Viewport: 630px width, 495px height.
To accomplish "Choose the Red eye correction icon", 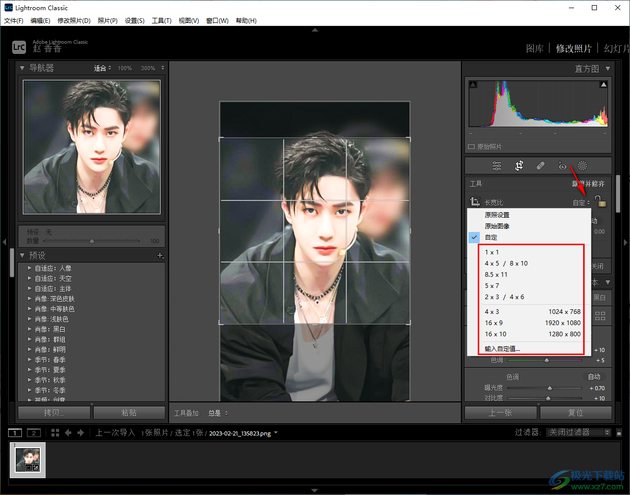I will (x=562, y=166).
